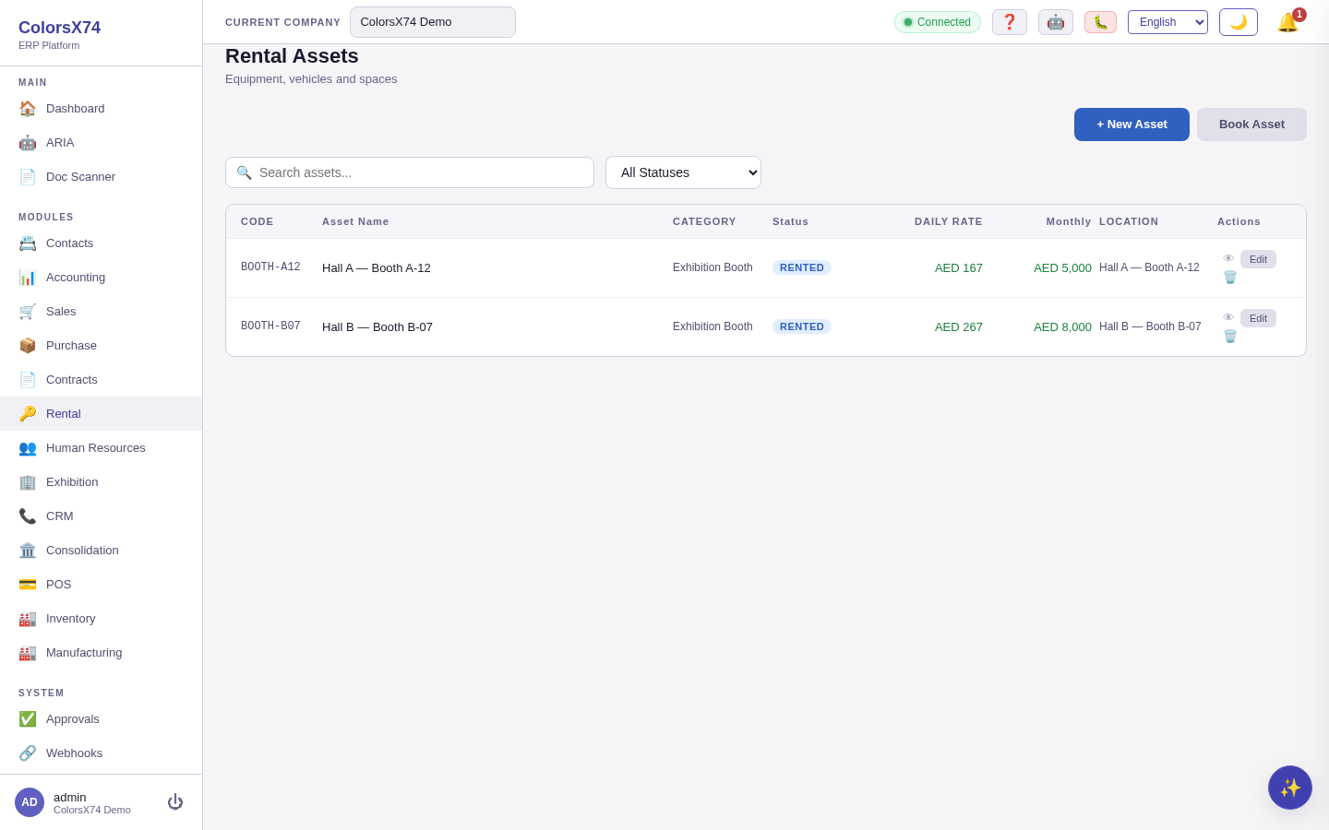
Task: Click the BOOTH-B07 code cell
Action: 270,326
